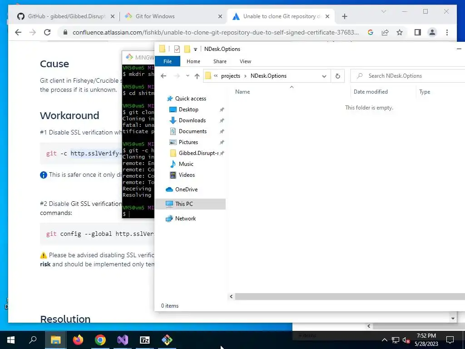465x349 pixels.
Task: Open Visual Studio from the taskbar
Action: click(x=123, y=340)
